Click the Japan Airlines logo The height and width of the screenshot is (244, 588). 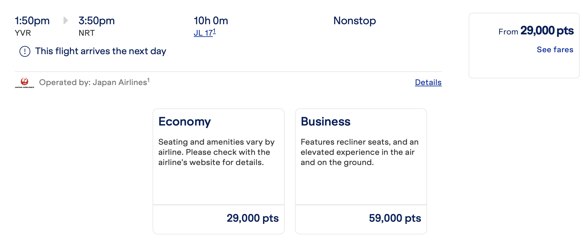[24, 83]
